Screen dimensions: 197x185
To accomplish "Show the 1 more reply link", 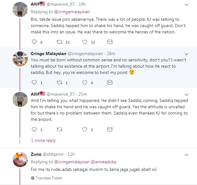I will coord(43,140).
